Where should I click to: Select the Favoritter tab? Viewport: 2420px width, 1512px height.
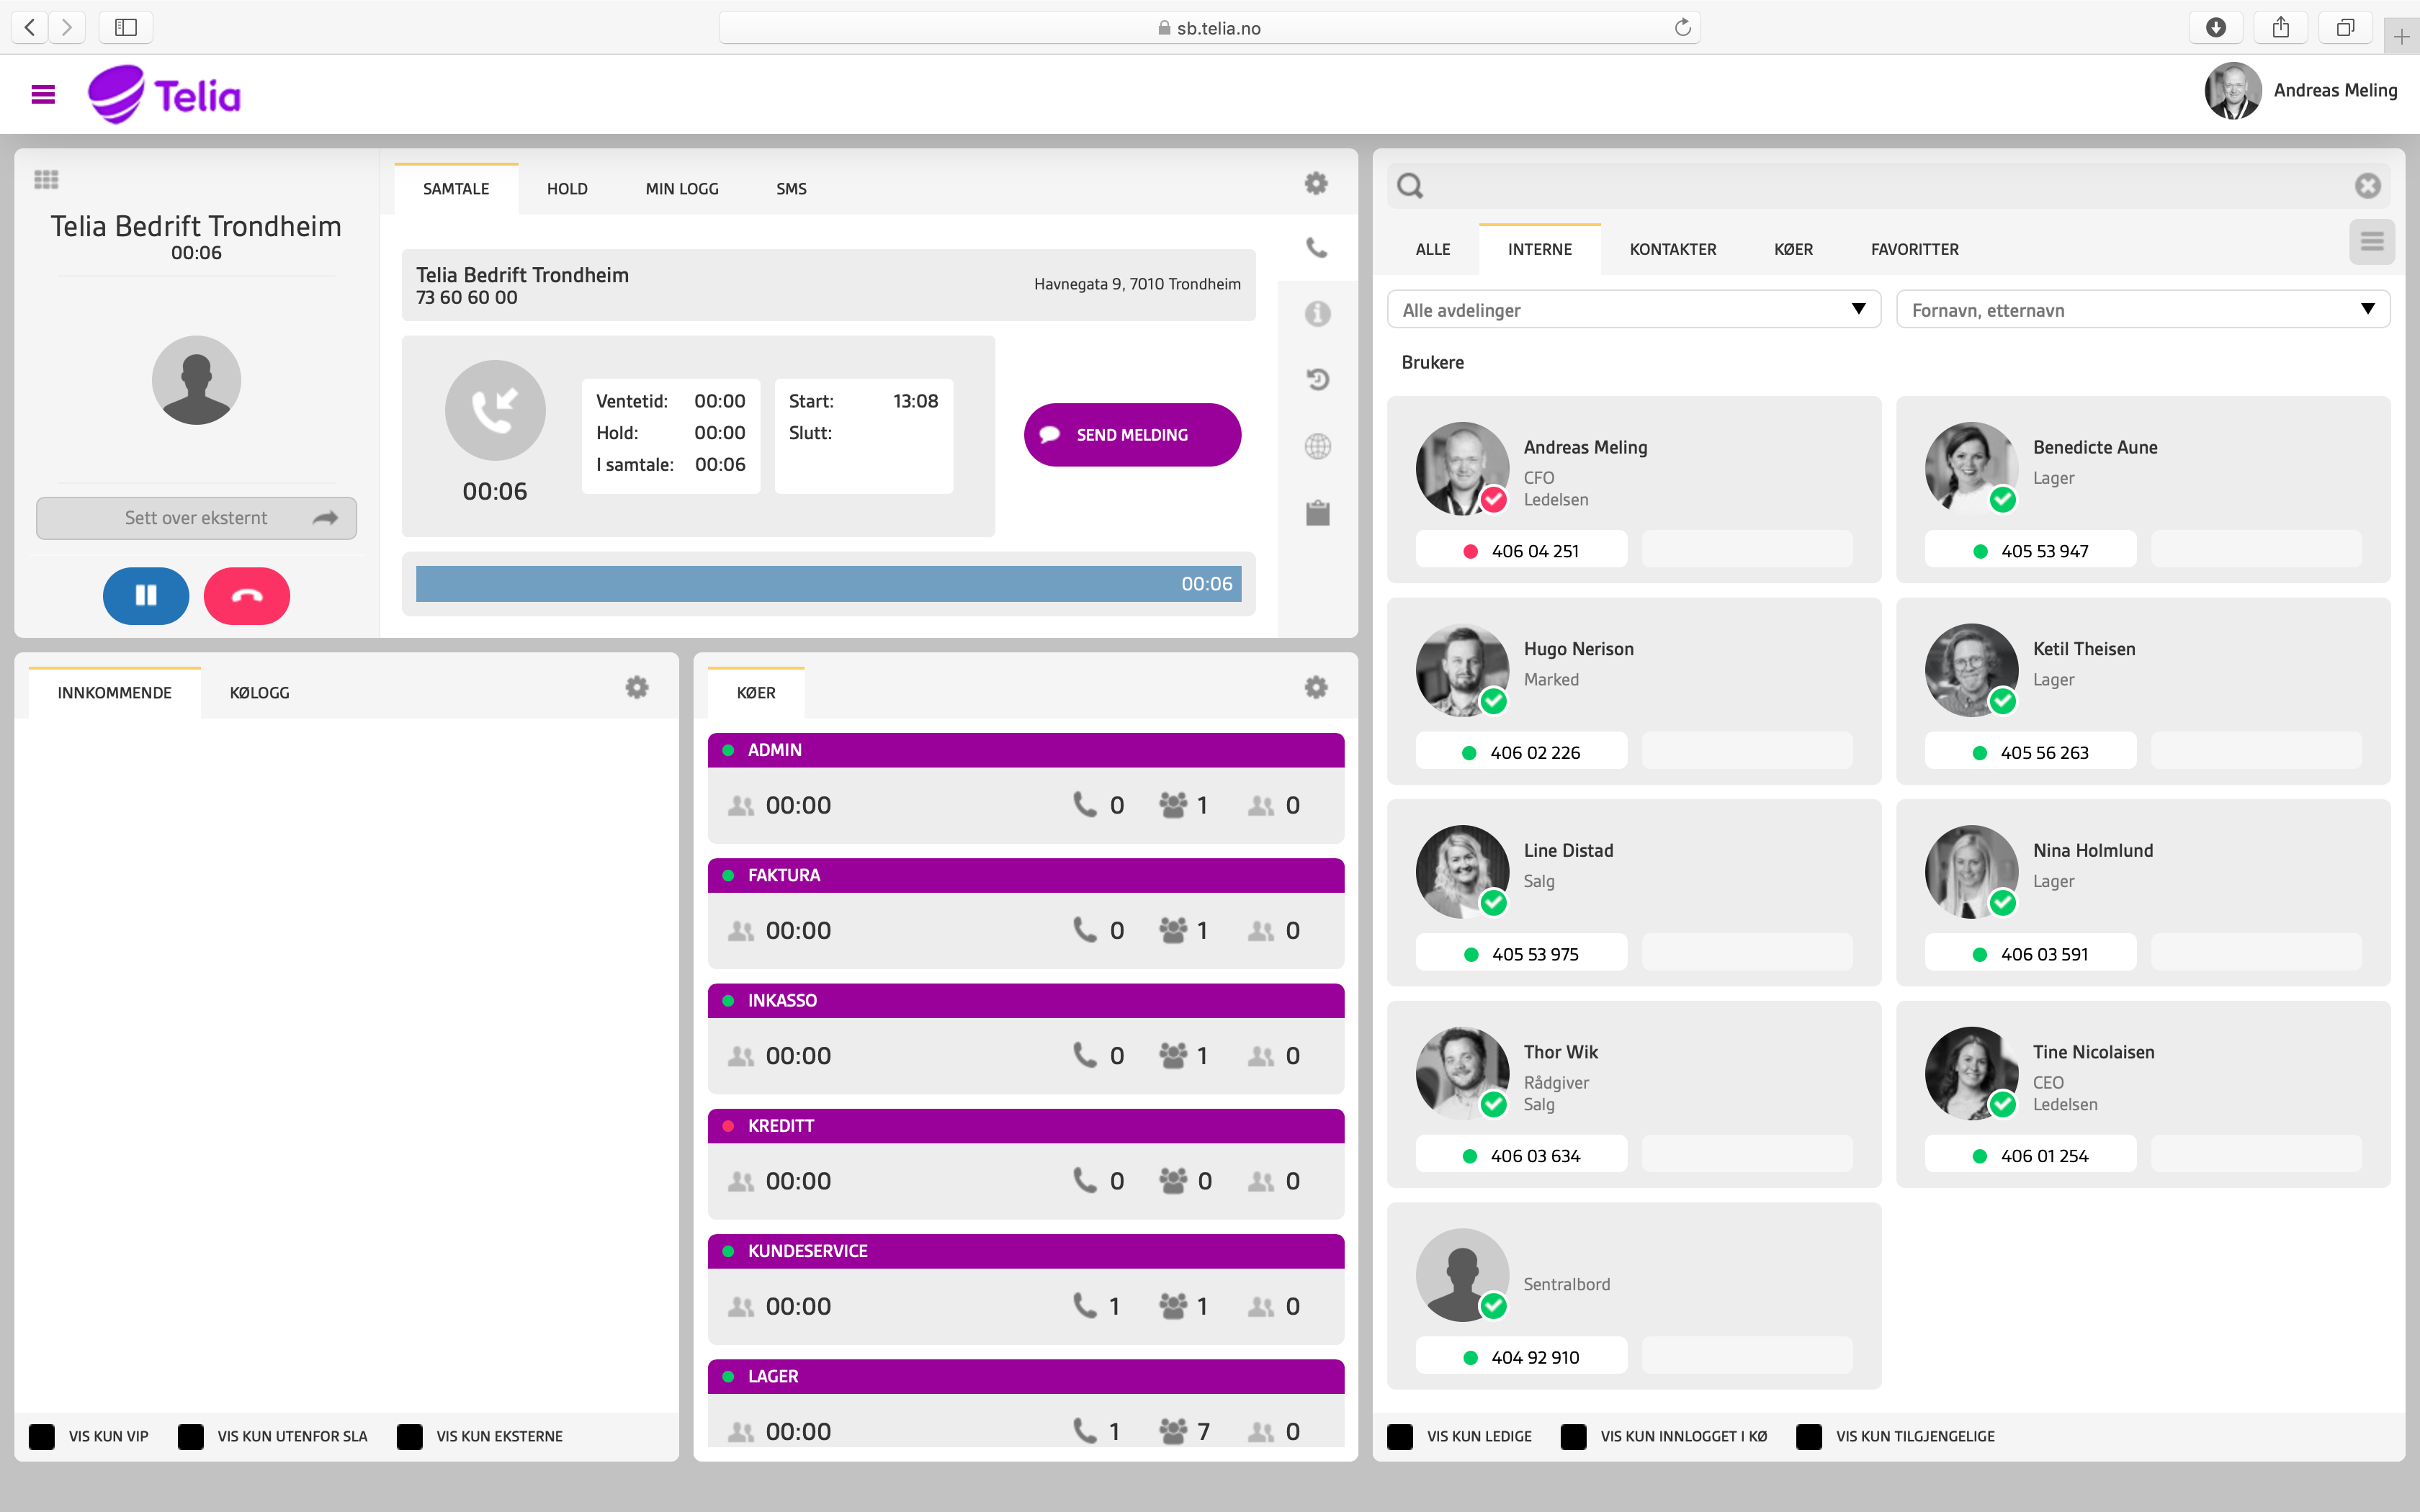[1914, 249]
